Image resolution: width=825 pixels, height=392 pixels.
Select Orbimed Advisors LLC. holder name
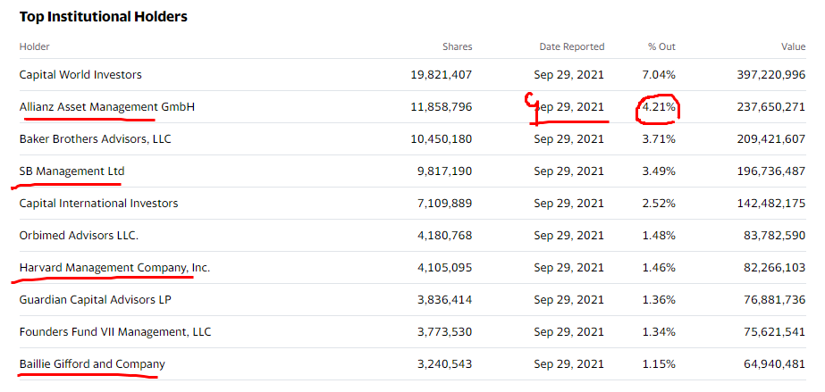79,236
